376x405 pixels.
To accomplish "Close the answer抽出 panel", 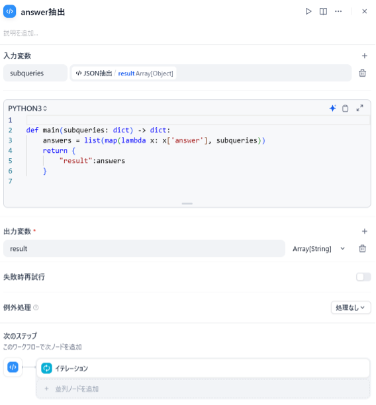I will pos(364,11).
